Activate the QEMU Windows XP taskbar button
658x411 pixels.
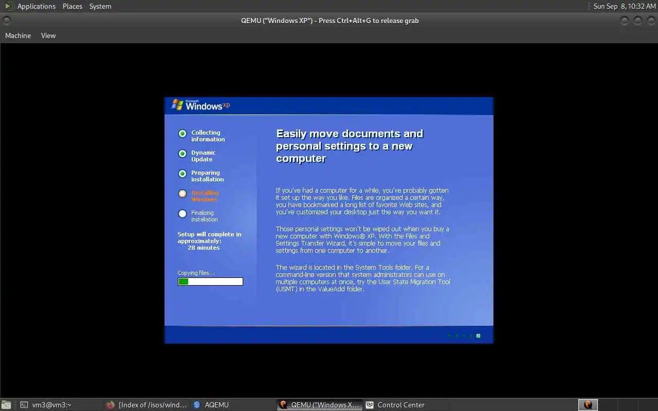(319, 405)
